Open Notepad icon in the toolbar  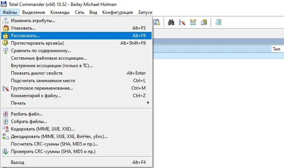click(x=218, y=22)
